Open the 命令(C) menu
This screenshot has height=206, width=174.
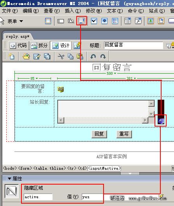[x=136, y=11]
